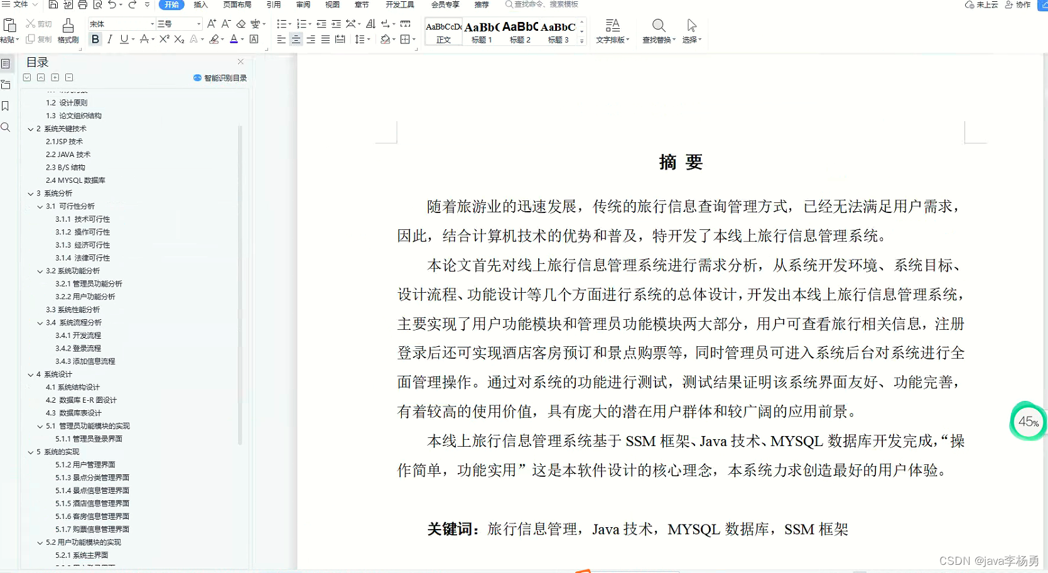
Task: Decrease paragraph indent
Action: coord(321,24)
